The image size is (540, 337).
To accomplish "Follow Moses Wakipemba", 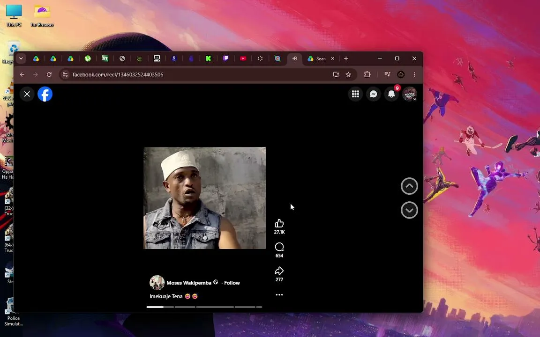I will click(x=232, y=283).
